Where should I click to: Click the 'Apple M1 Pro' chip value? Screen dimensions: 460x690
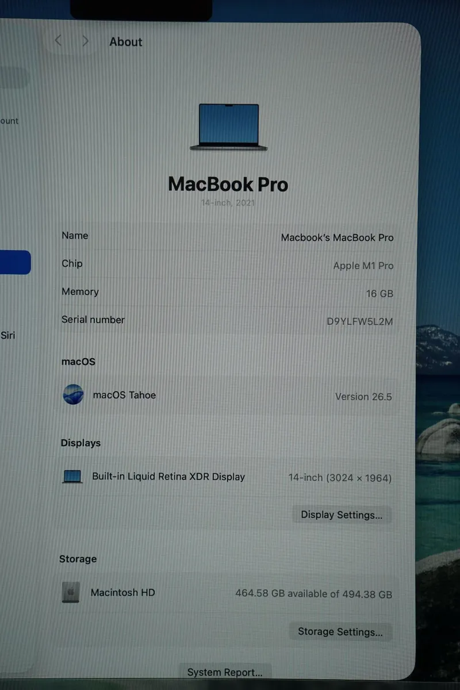363,266
